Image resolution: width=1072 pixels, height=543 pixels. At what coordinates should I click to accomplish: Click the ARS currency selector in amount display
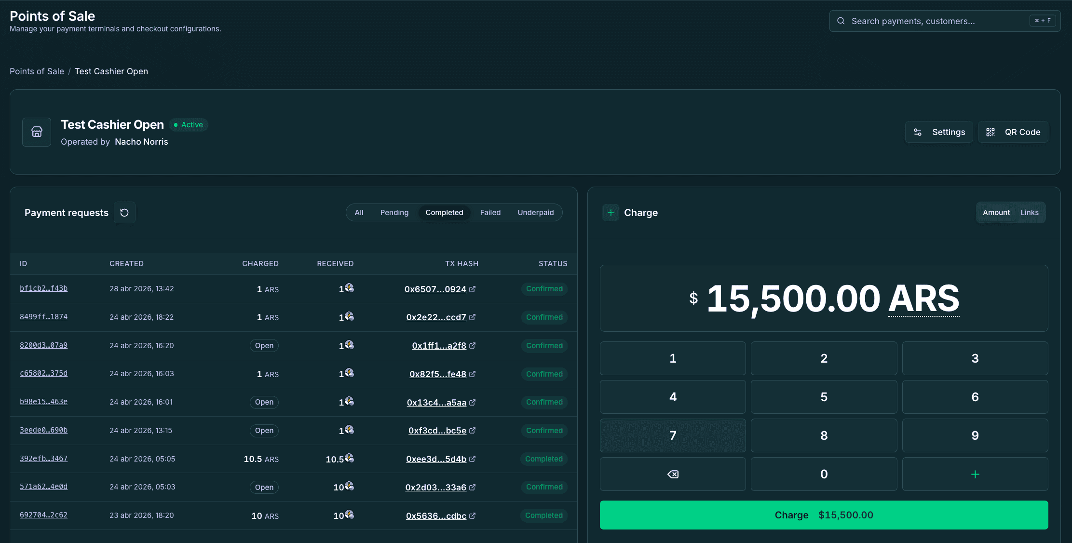[x=923, y=299]
